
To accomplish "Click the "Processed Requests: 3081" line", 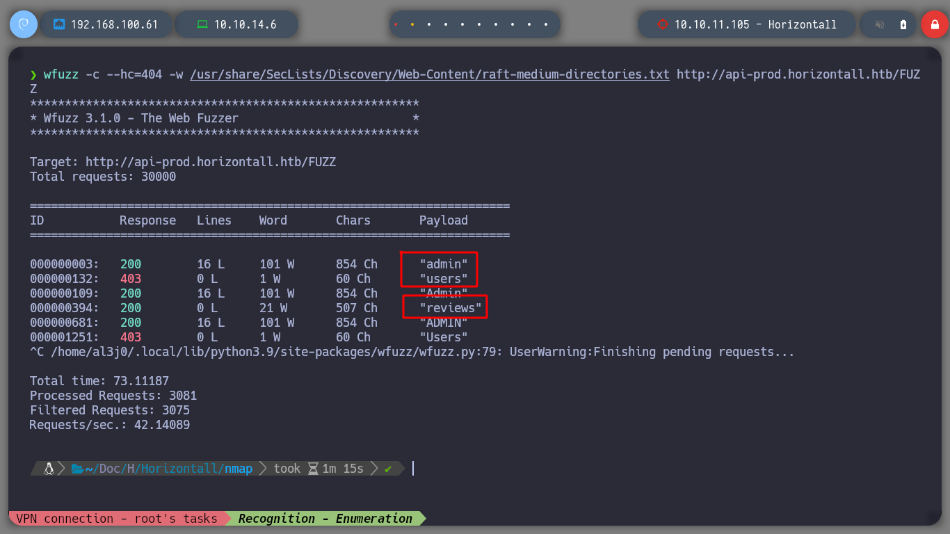I will click(113, 396).
